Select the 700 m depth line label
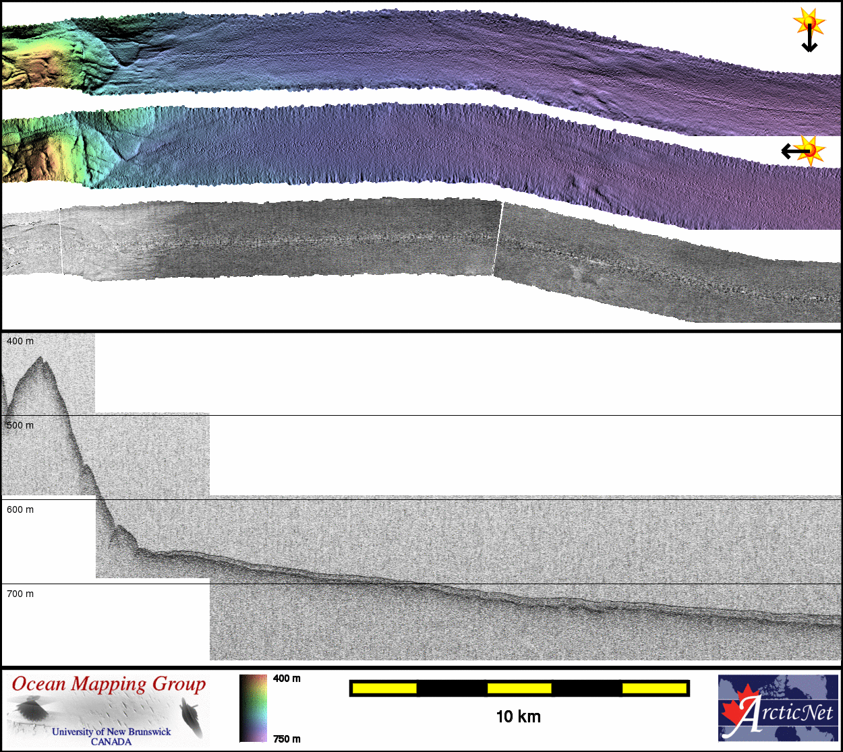This screenshot has height=752, width=843. [20, 594]
